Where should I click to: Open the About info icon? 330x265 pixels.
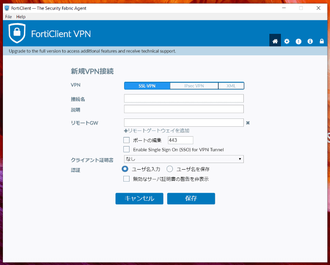tap(310, 41)
